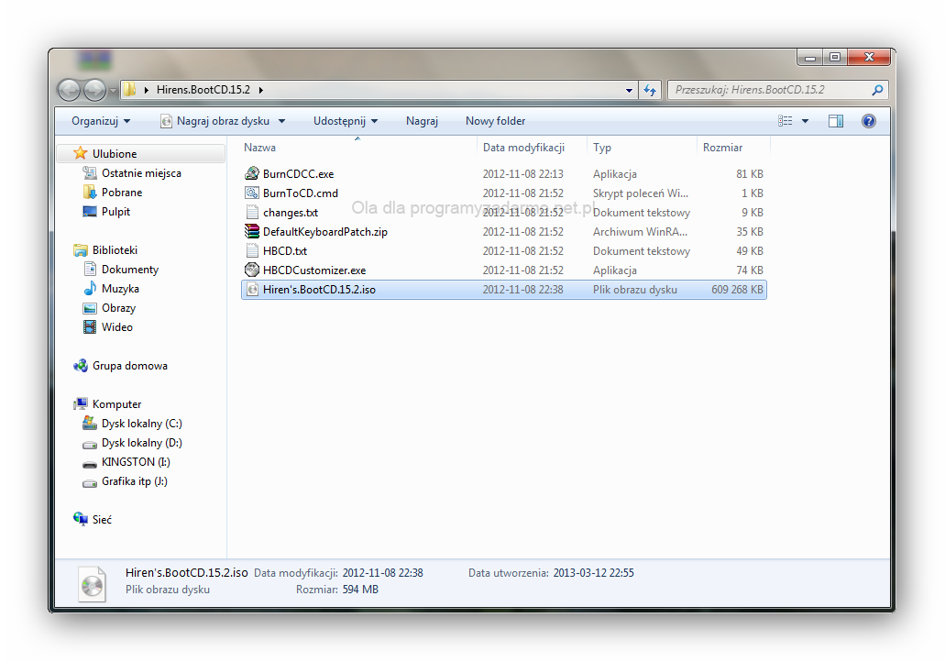Click Rozmiar value 594 MB in details pane
The image size is (945, 662).
(x=360, y=590)
